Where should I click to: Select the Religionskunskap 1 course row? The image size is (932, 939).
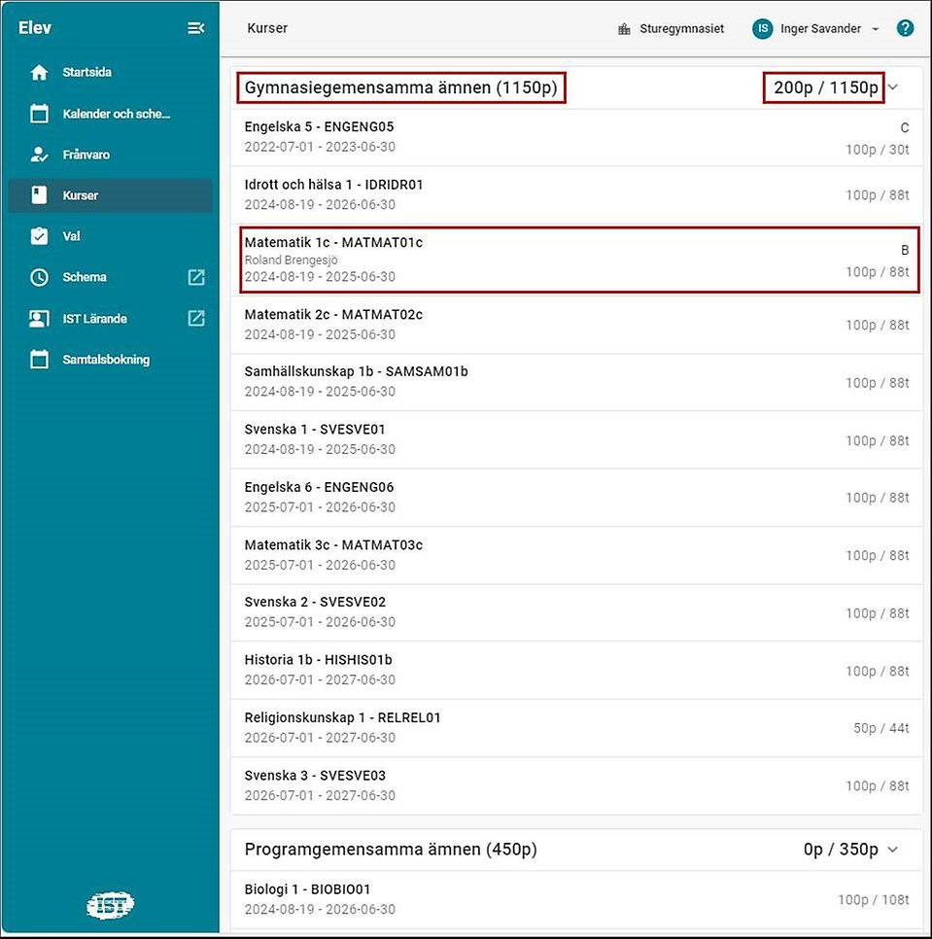point(577,728)
